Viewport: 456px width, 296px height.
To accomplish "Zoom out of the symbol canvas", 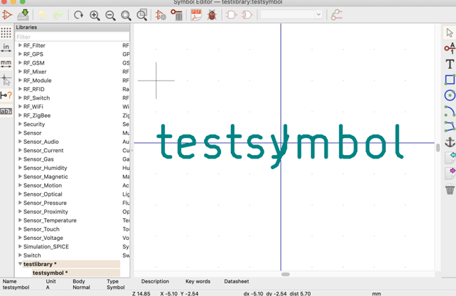I will pyautogui.click(x=110, y=15).
